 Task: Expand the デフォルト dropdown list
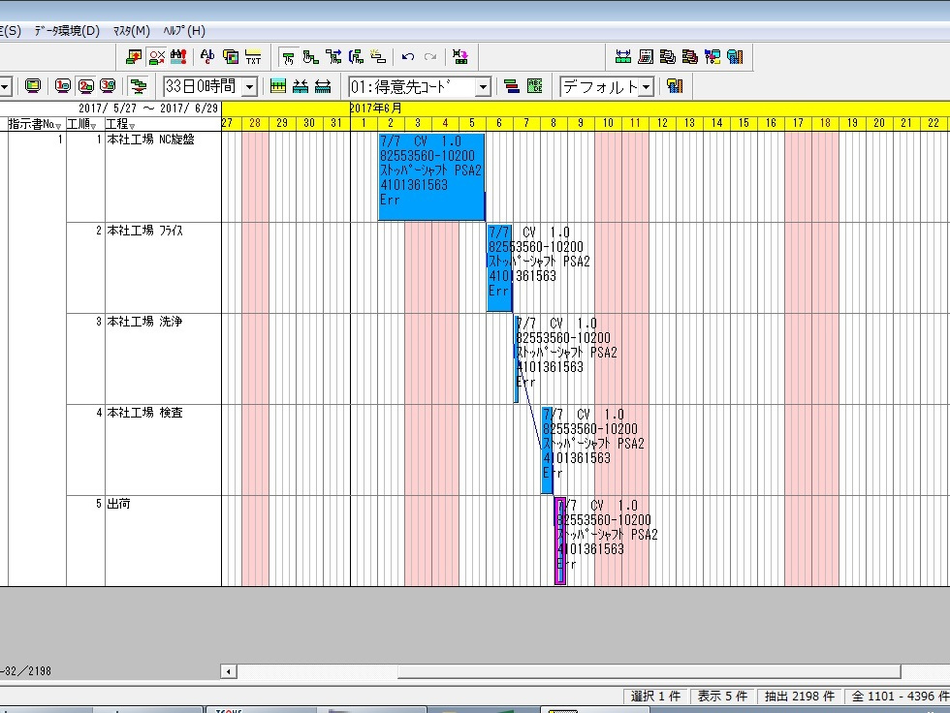[x=646, y=87]
